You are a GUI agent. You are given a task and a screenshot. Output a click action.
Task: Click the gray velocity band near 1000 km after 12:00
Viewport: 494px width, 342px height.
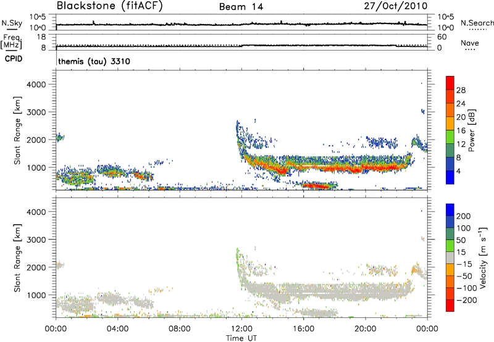pos(328,291)
